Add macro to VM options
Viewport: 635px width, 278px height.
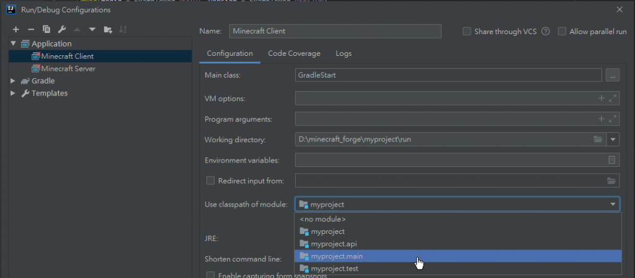coord(602,98)
